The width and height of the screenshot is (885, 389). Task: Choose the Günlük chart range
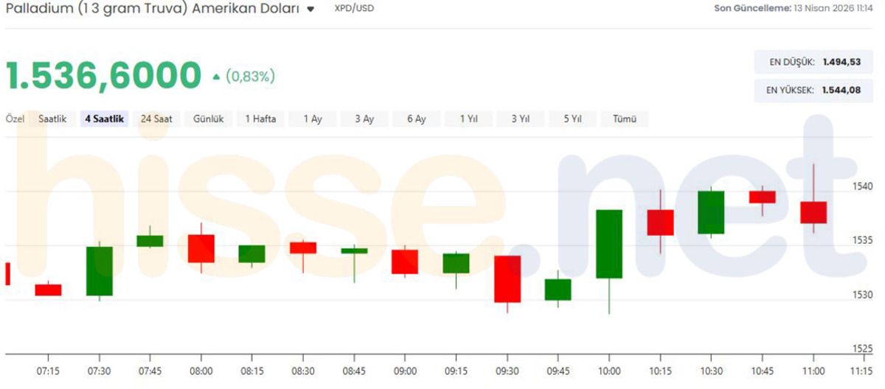[x=209, y=119]
